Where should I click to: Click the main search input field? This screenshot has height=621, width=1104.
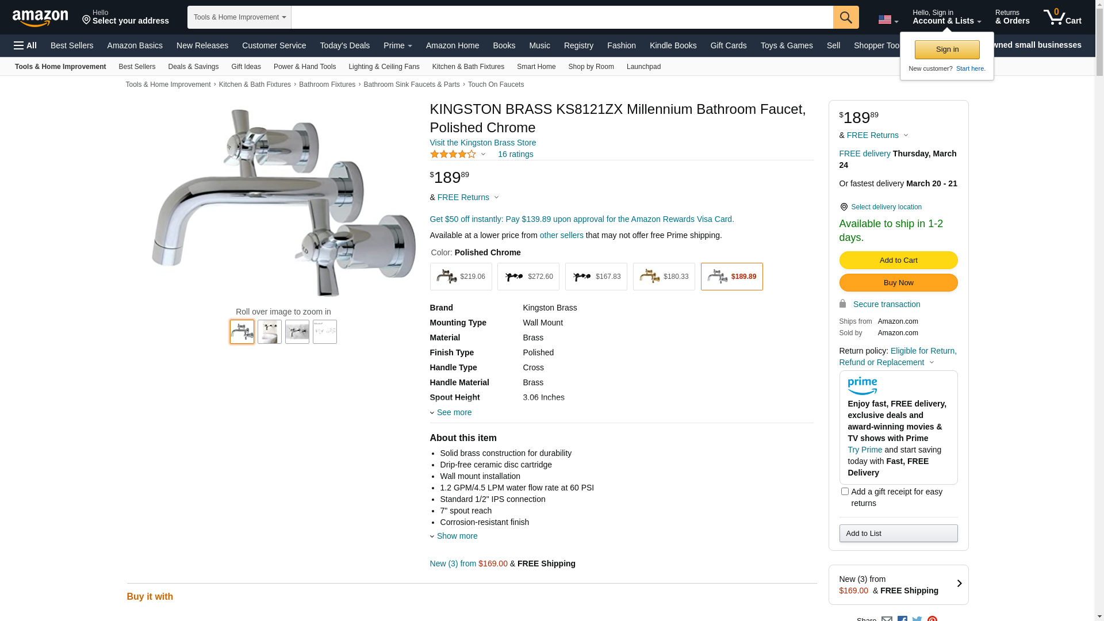coord(562,17)
